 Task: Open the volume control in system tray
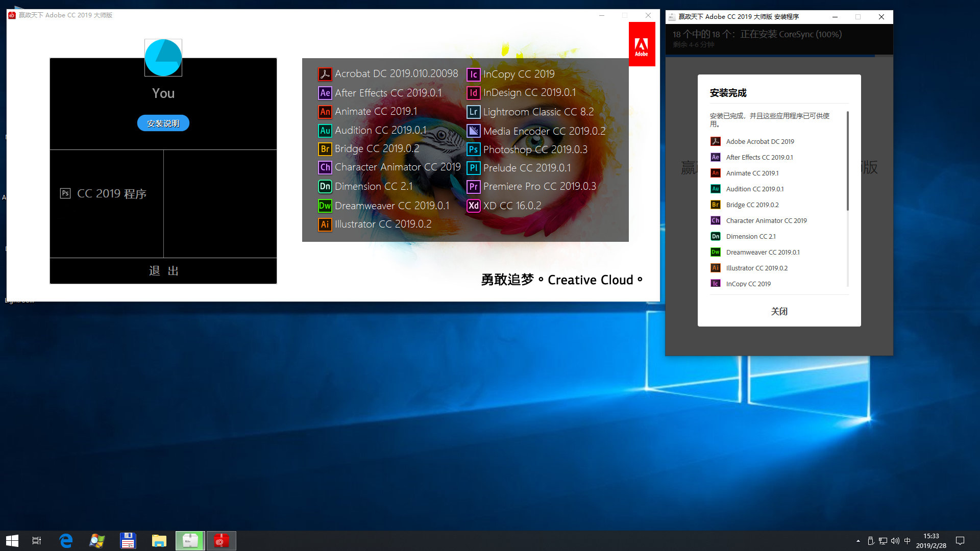tap(895, 541)
